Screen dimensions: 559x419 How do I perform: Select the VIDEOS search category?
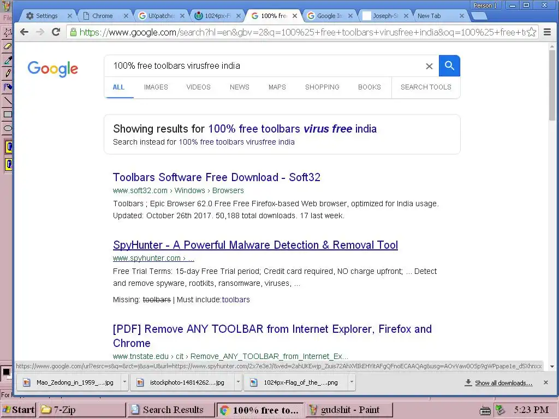pos(198,87)
